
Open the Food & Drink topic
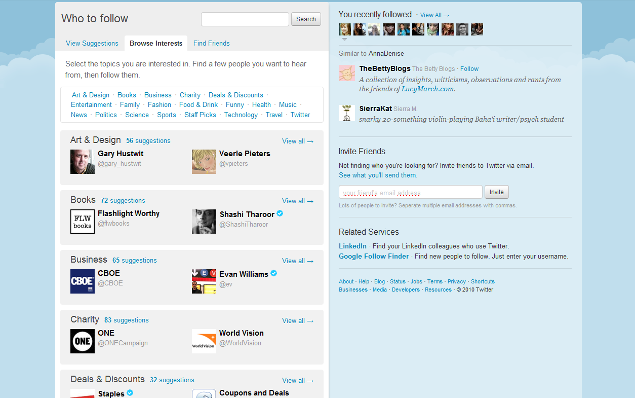pos(199,104)
